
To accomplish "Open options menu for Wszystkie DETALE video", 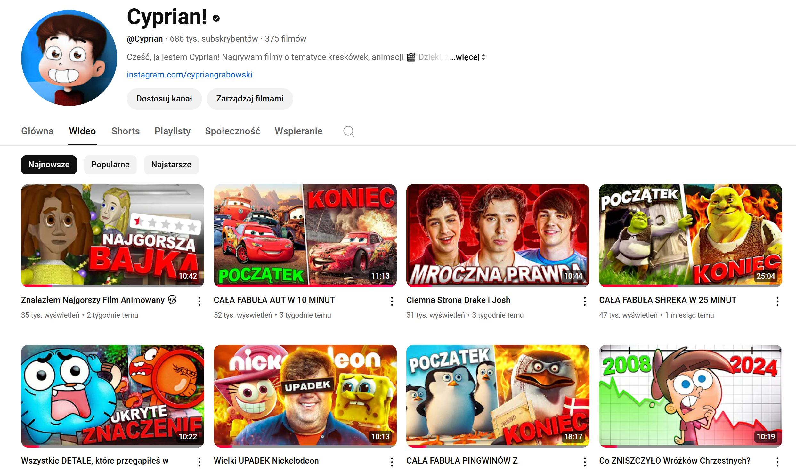I will (x=199, y=462).
